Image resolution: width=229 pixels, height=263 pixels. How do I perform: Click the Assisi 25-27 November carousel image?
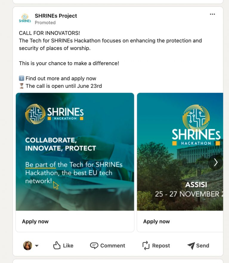click(x=179, y=152)
